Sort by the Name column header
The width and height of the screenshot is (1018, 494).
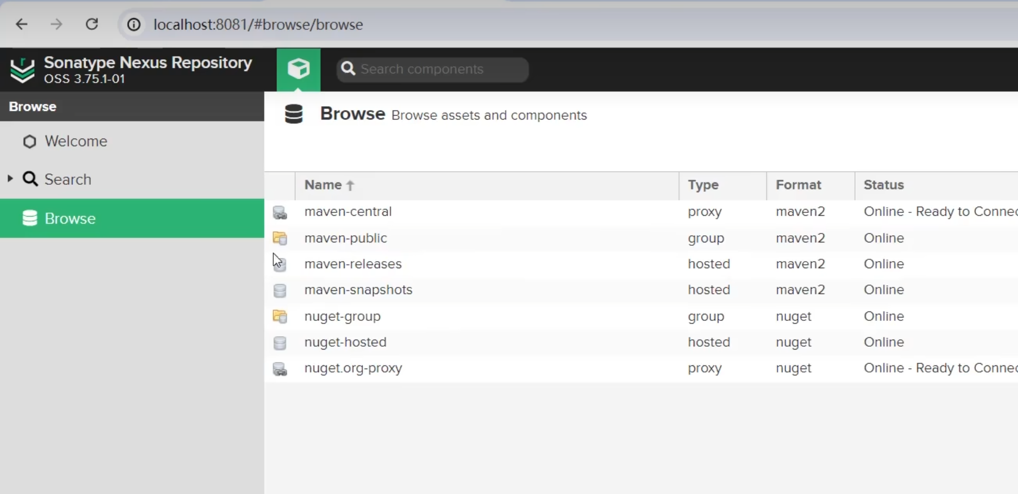(x=323, y=185)
